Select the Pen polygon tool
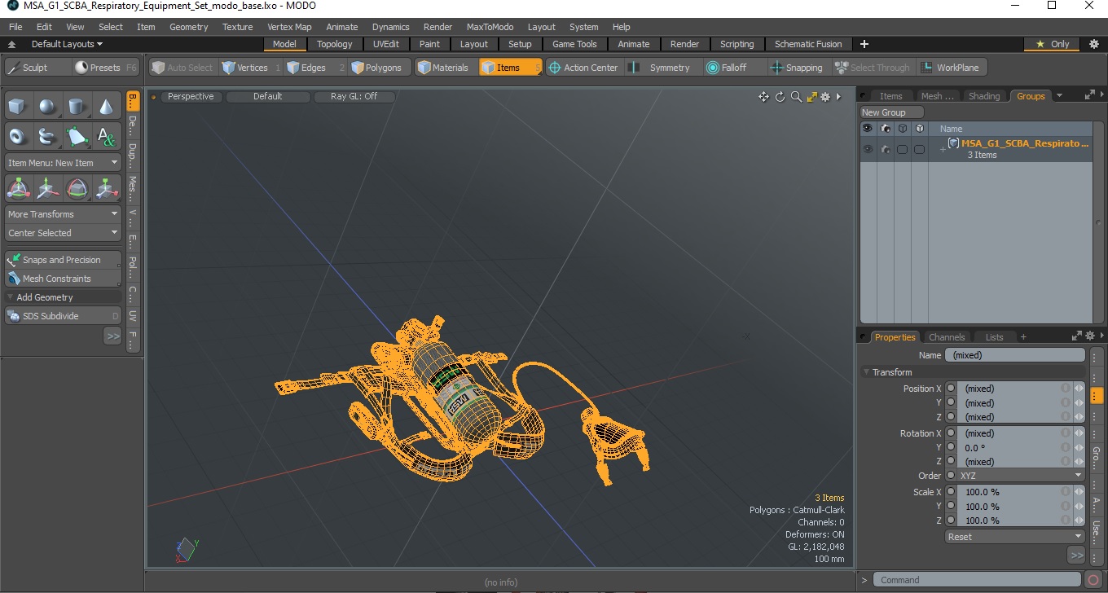The image size is (1108, 593). [77, 136]
